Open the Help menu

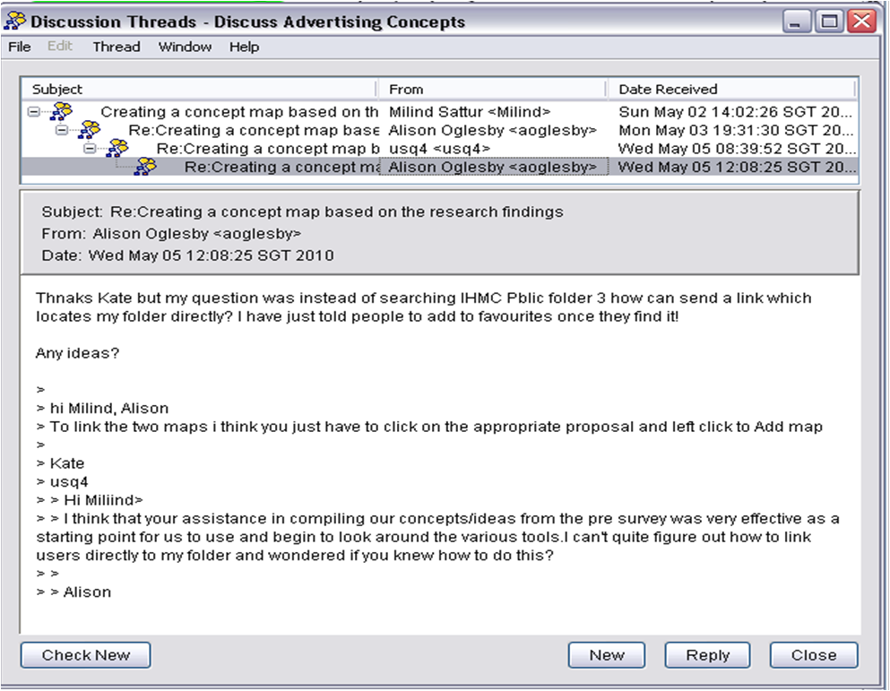pos(244,47)
